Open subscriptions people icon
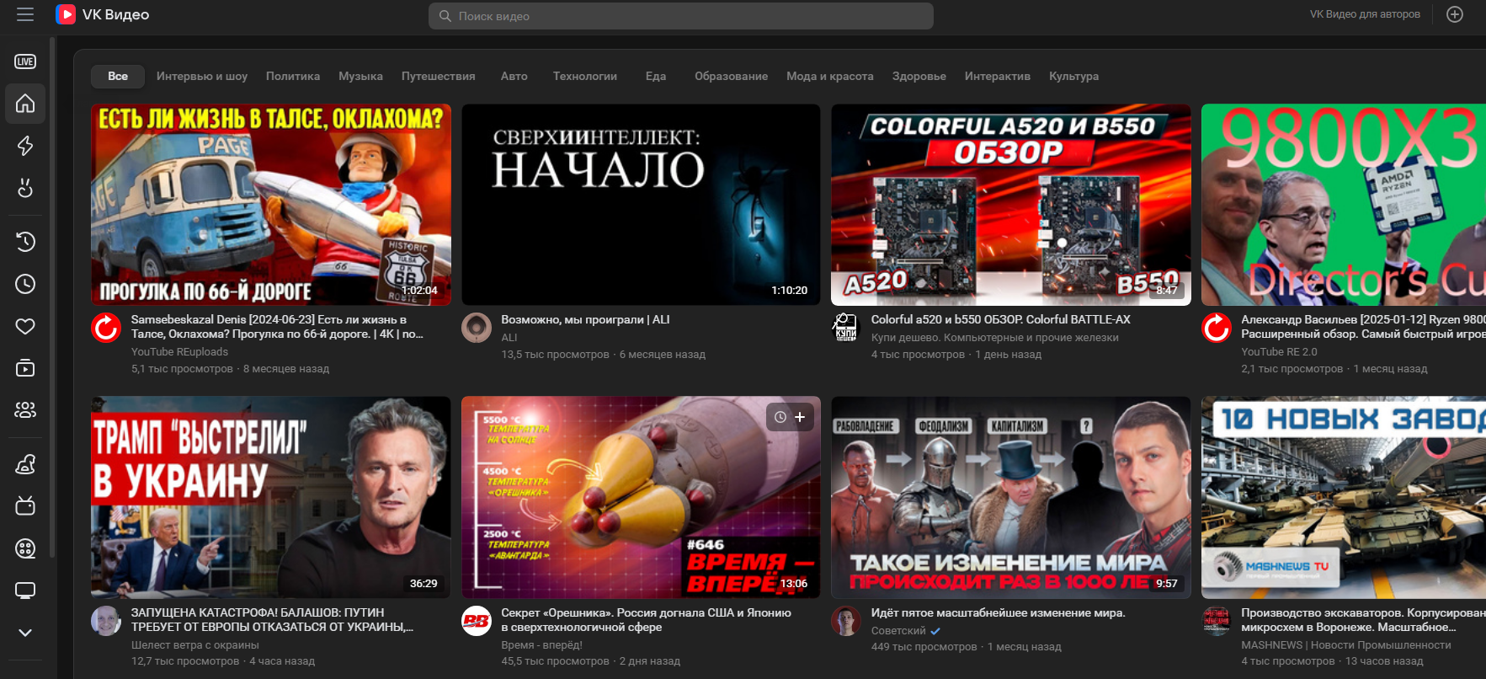The height and width of the screenshot is (679, 1486). pyautogui.click(x=25, y=410)
